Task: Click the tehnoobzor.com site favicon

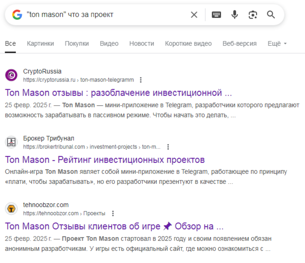Action: tap(11, 209)
